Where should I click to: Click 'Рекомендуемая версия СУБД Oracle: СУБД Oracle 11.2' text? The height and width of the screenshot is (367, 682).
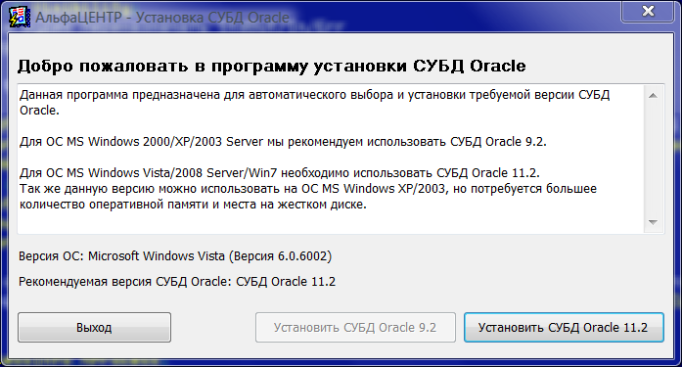177,282
